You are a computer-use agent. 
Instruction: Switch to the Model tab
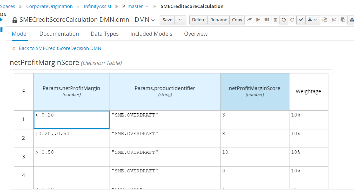20,34
